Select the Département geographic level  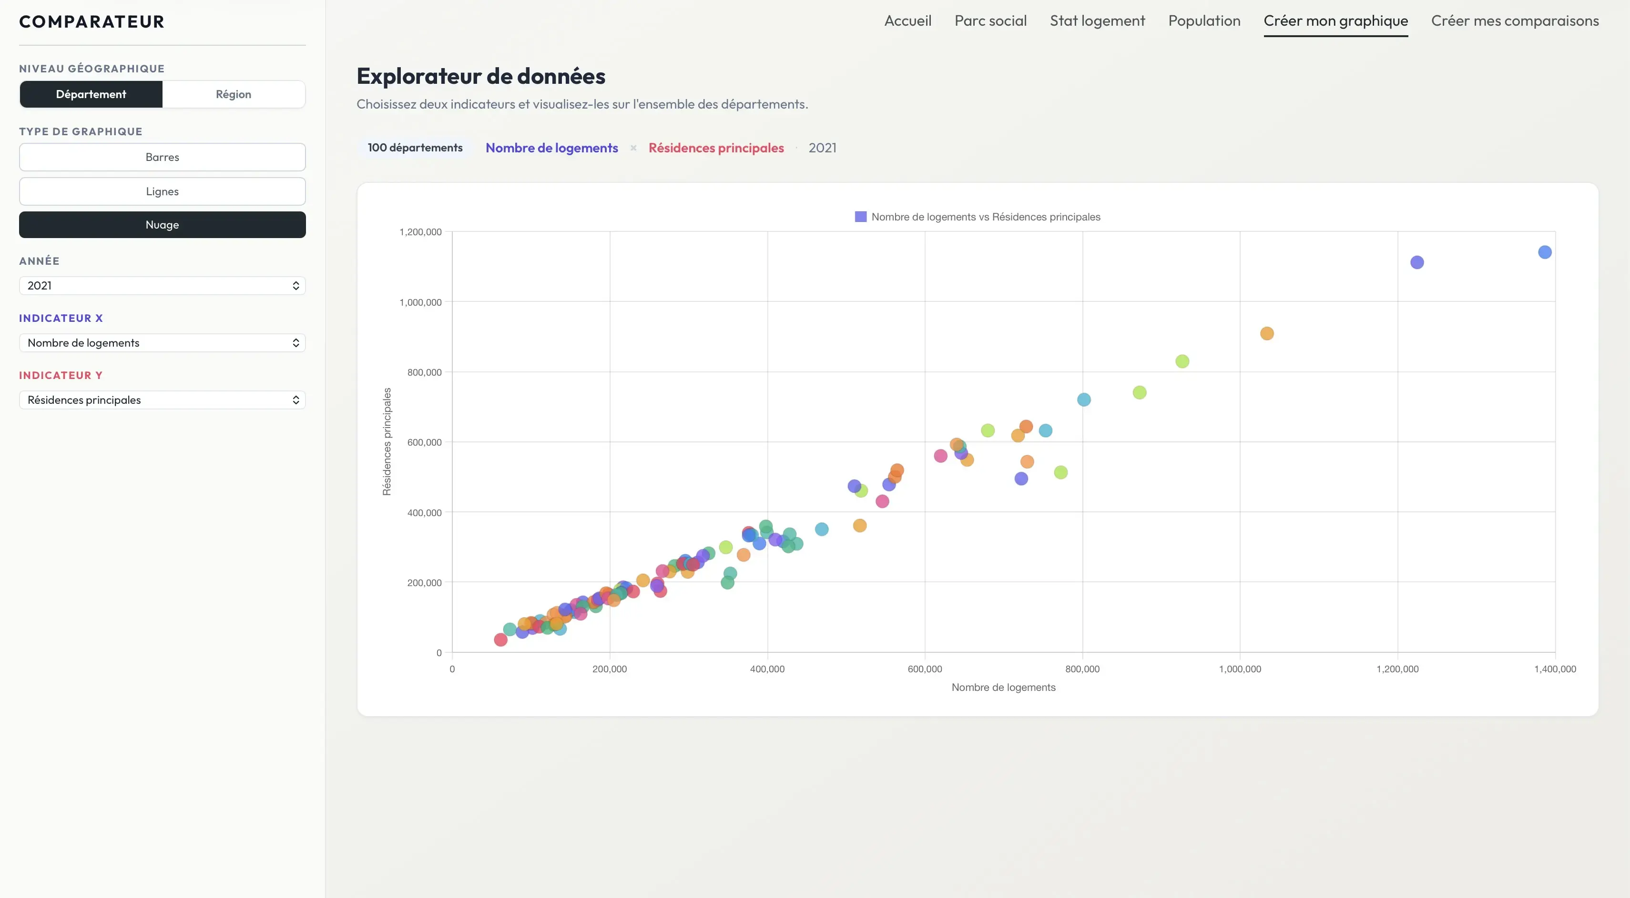coord(91,94)
